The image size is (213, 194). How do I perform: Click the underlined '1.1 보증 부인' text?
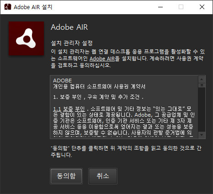pyautogui.click(x=69, y=109)
